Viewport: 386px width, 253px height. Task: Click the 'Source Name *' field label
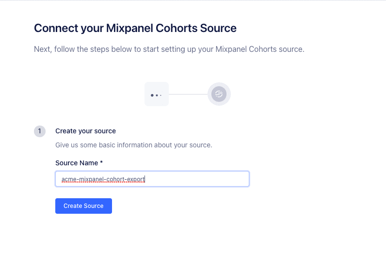[x=77, y=163]
